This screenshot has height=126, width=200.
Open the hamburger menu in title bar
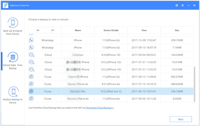tap(183, 5)
